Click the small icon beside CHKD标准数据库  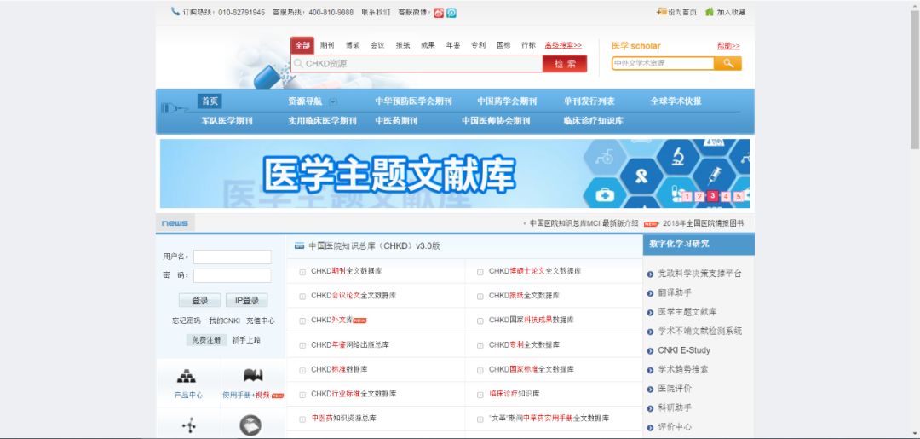pyautogui.click(x=302, y=370)
